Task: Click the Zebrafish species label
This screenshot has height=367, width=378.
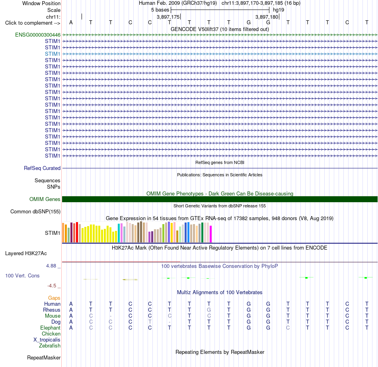Action: click(50, 346)
